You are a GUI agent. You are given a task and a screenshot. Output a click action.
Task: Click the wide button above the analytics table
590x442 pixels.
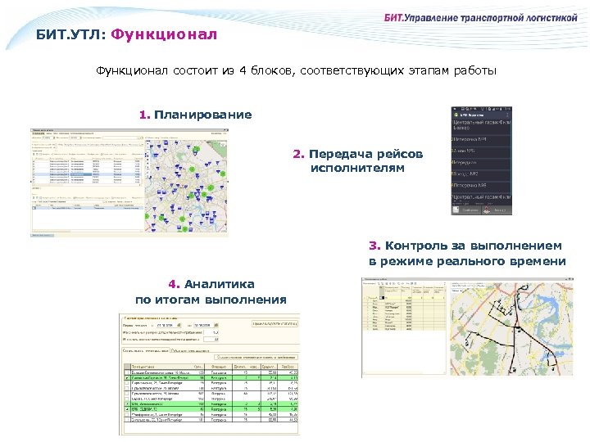pos(256,357)
